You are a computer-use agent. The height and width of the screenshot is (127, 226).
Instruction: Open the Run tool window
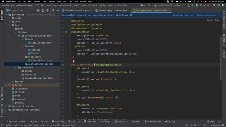34,121
